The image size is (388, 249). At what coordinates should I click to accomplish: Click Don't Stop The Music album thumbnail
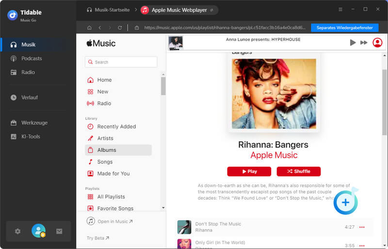(x=184, y=227)
